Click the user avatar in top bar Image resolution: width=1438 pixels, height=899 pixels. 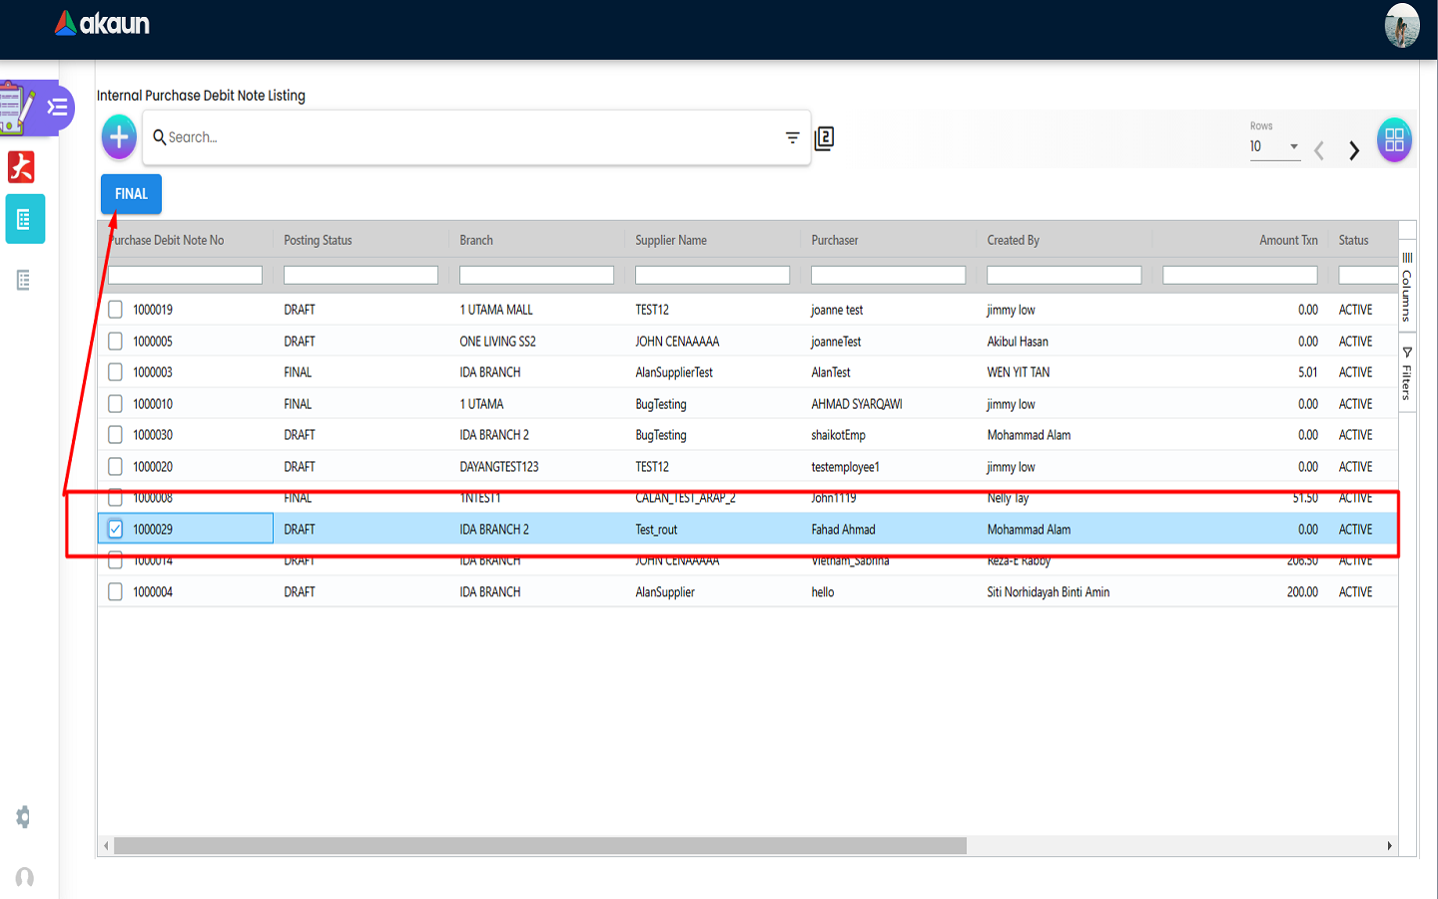(x=1401, y=26)
